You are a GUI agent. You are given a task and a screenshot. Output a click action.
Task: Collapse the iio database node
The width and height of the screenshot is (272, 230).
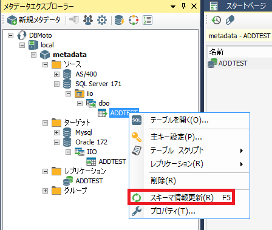tap(69, 93)
